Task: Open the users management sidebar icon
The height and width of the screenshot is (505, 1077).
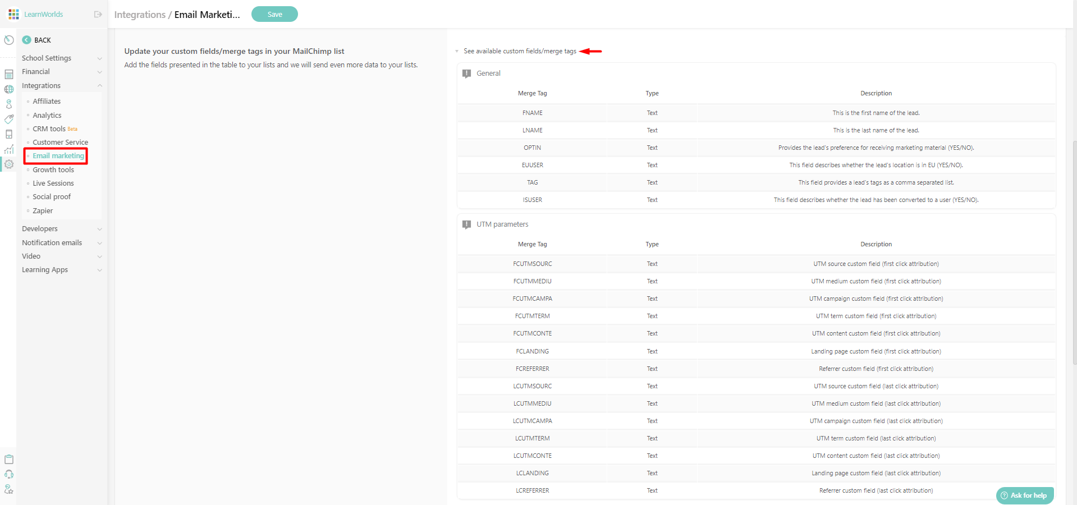Action: [x=9, y=104]
